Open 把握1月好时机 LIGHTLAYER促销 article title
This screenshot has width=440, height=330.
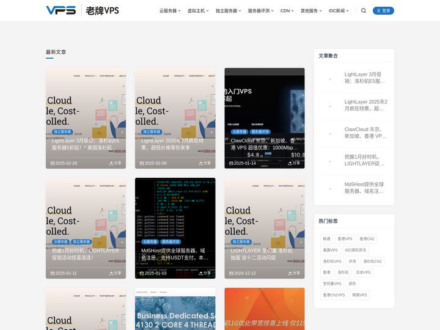(x=86, y=254)
